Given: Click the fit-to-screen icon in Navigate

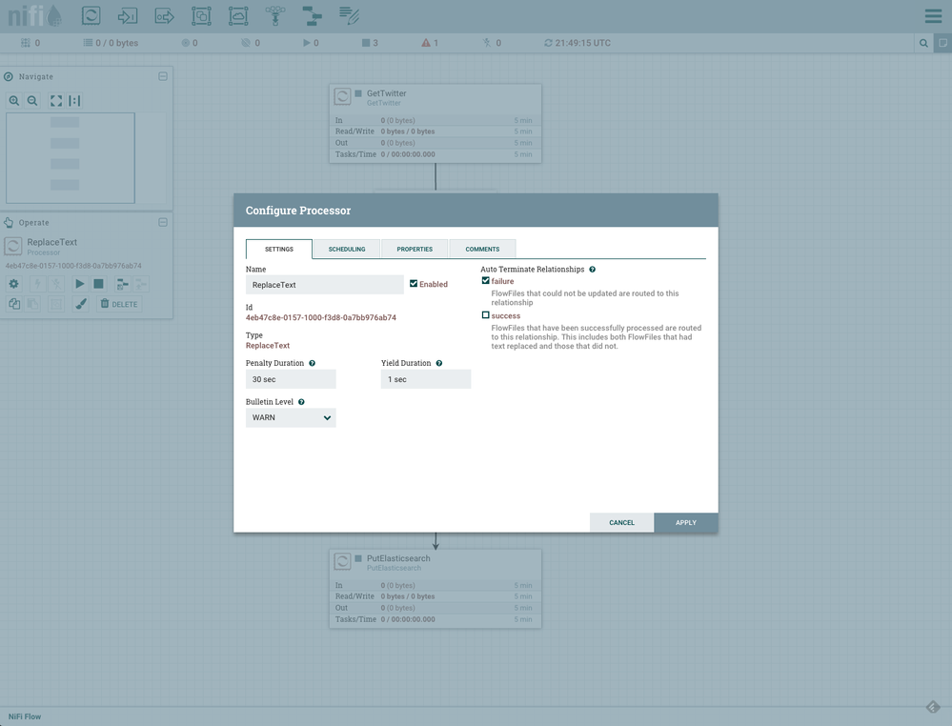Looking at the screenshot, I should click(x=56, y=101).
